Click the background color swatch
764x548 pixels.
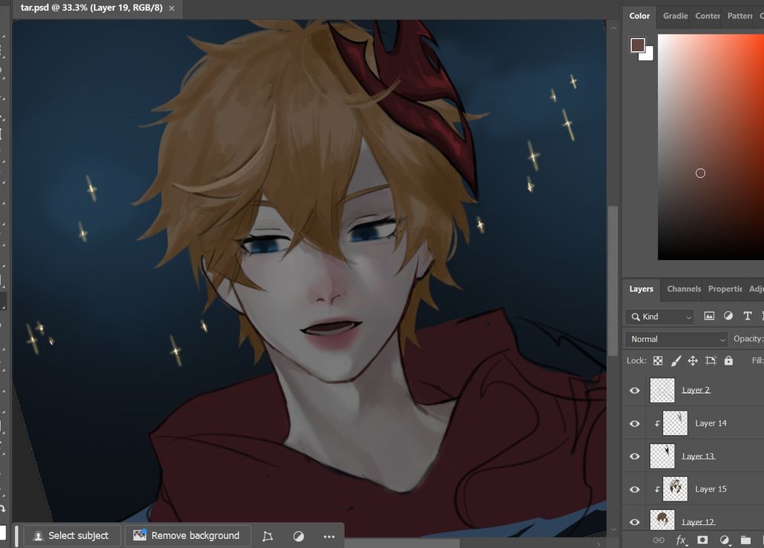(x=648, y=56)
